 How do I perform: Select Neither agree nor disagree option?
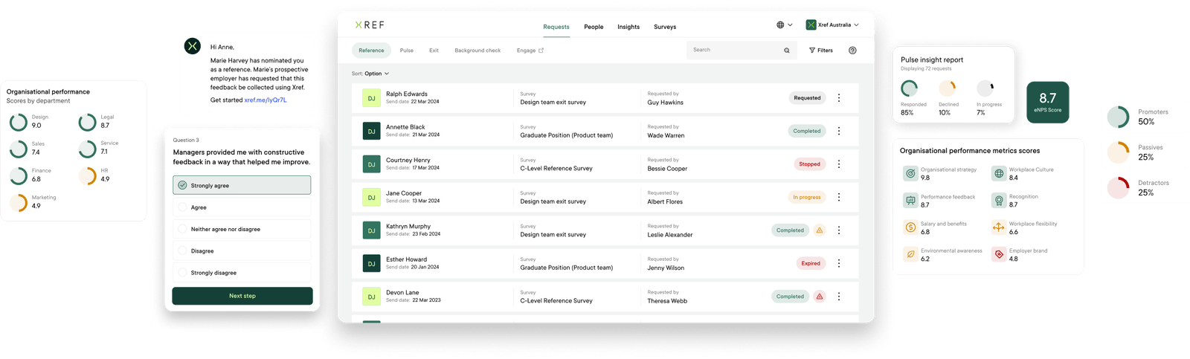(242, 229)
